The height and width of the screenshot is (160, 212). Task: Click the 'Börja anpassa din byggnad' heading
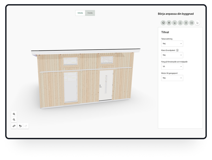pyautogui.click(x=176, y=14)
